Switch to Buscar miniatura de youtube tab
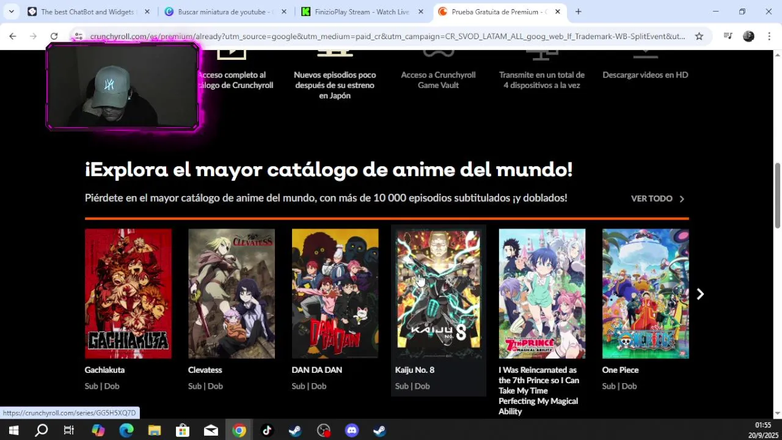This screenshot has height=440, width=782. click(225, 12)
